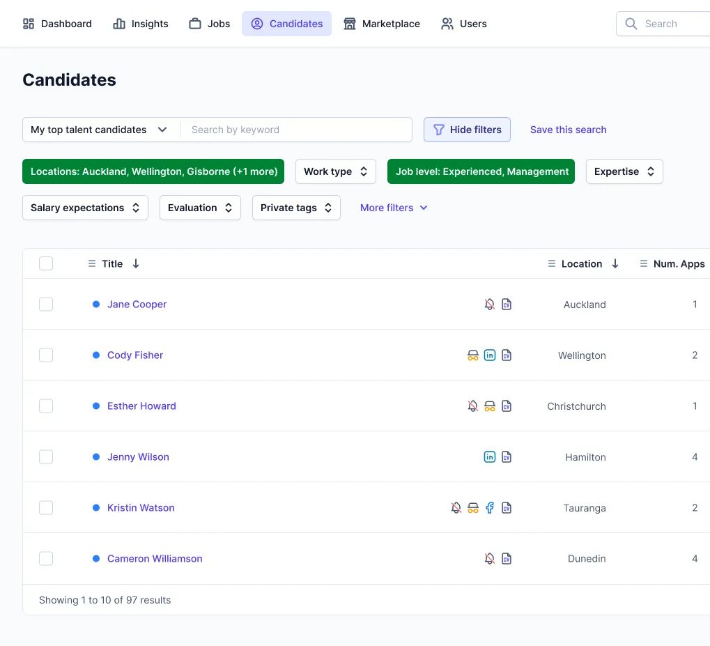Select Jane Cooper's row checkbox

(46, 305)
